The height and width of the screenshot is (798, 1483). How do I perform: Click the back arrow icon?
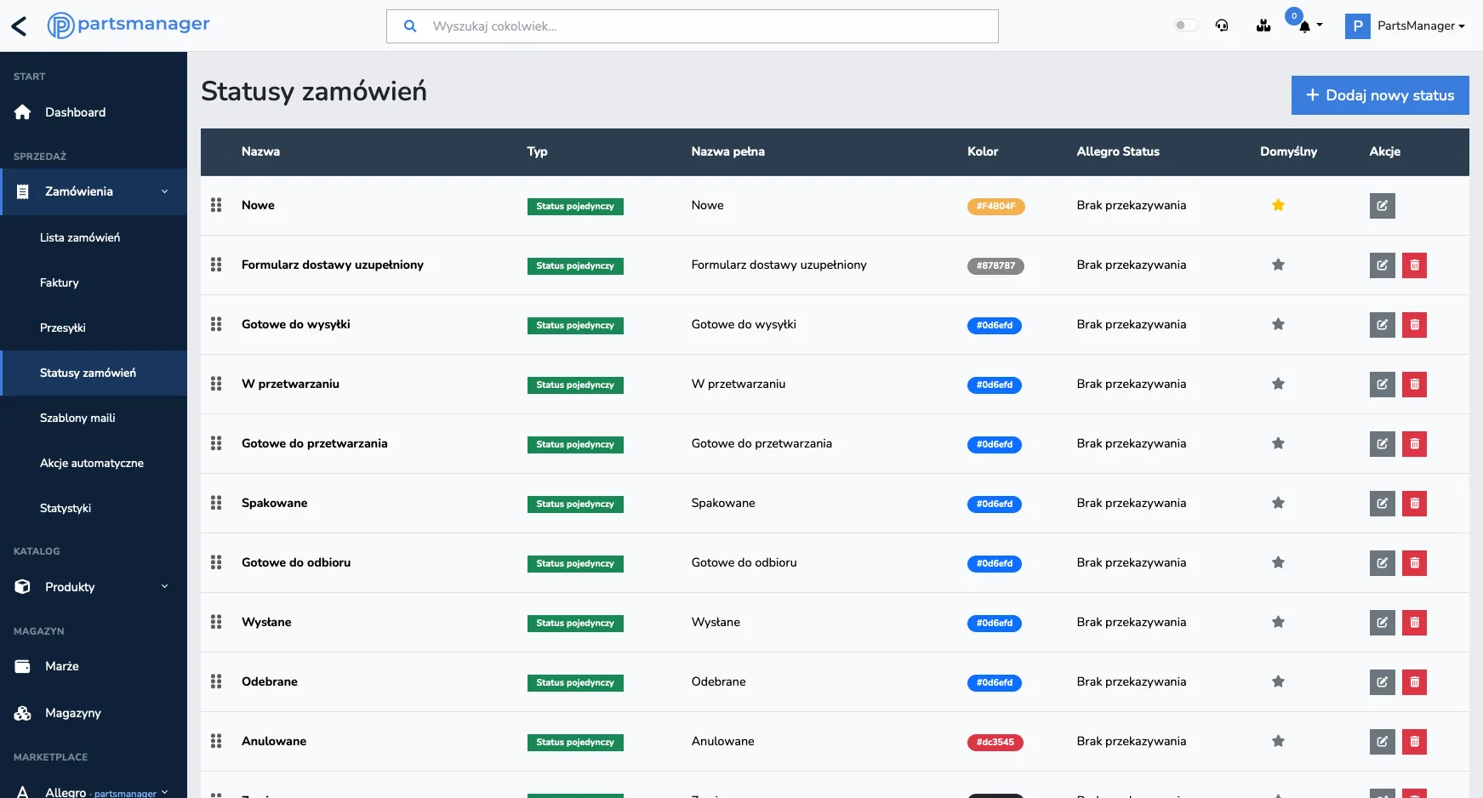(19, 26)
